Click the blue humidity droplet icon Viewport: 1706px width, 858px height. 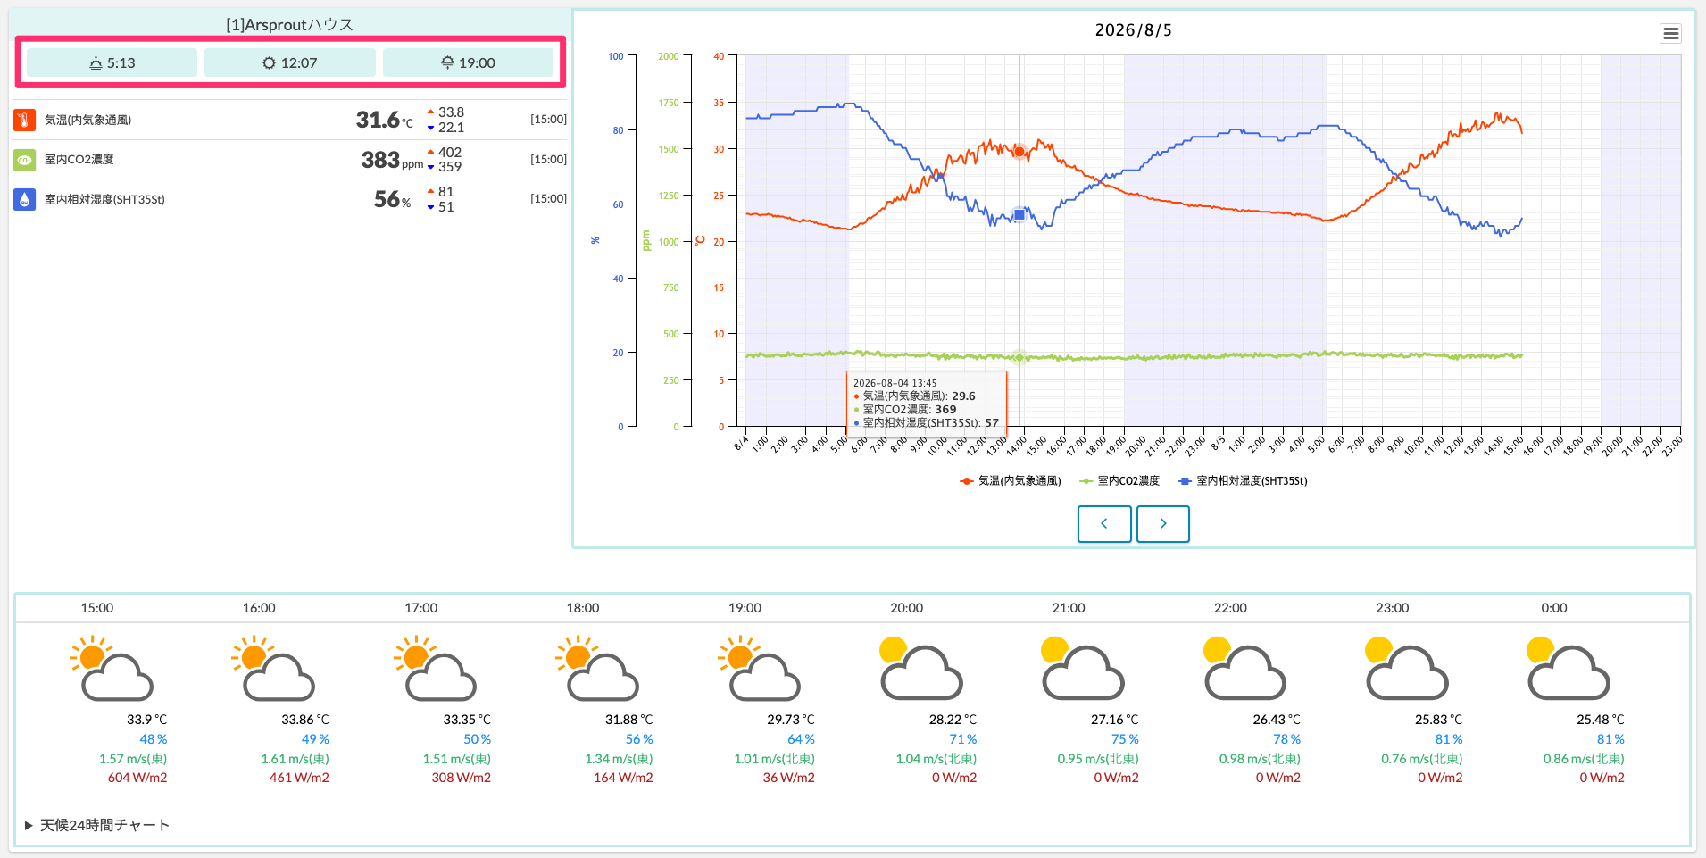(x=24, y=199)
